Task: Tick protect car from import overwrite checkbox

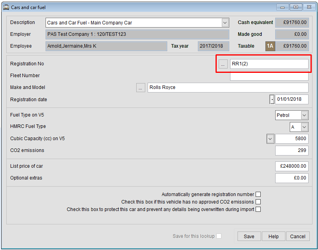Action: (x=258, y=209)
